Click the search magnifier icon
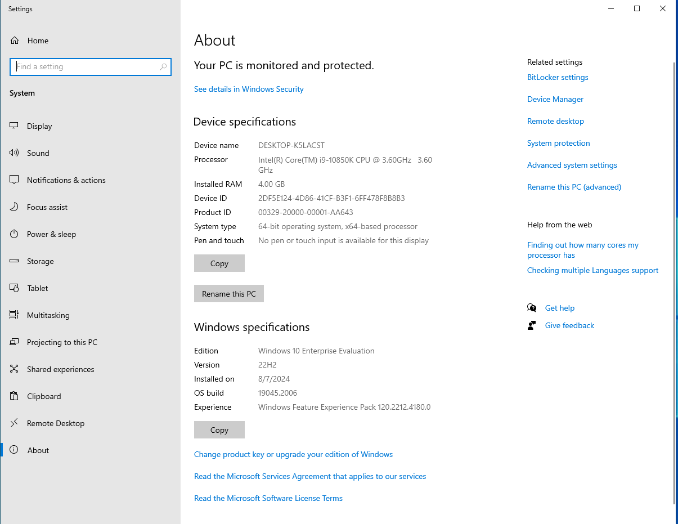This screenshot has width=678, height=524. (163, 66)
